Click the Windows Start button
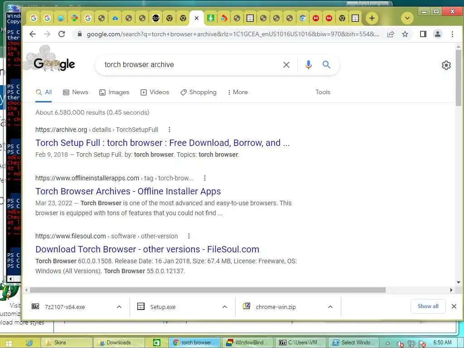 8,343
